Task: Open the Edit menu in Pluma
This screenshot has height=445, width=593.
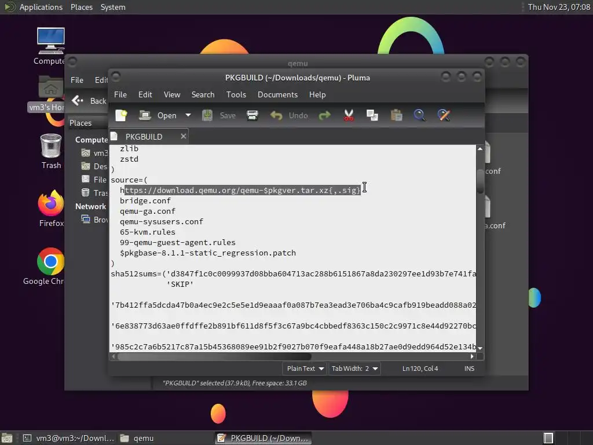Action: [x=145, y=94]
